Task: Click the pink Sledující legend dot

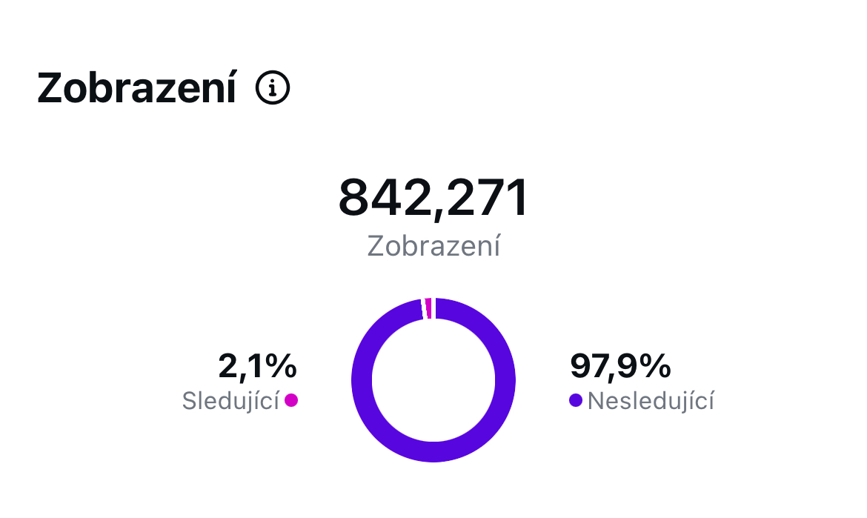Action: point(291,401)
